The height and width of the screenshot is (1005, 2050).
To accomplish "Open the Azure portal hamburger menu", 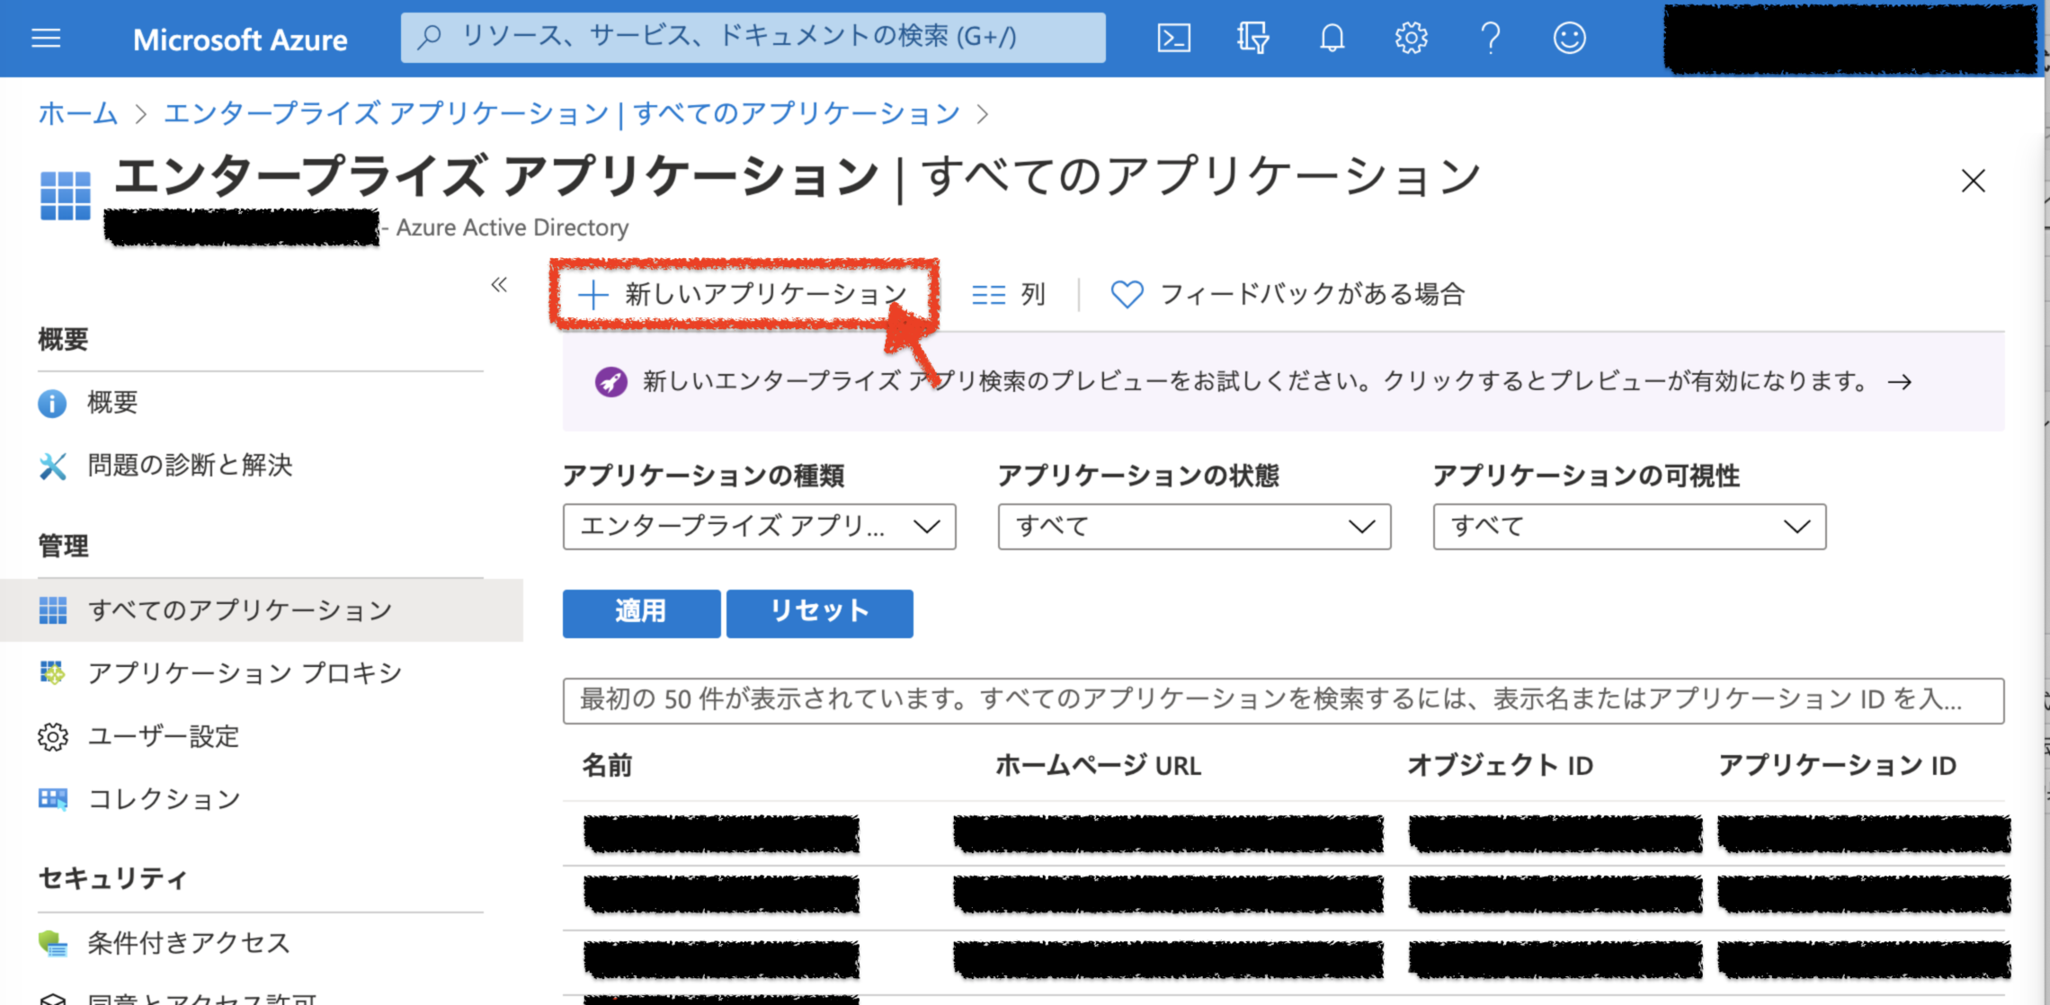I will click(45, 38).
